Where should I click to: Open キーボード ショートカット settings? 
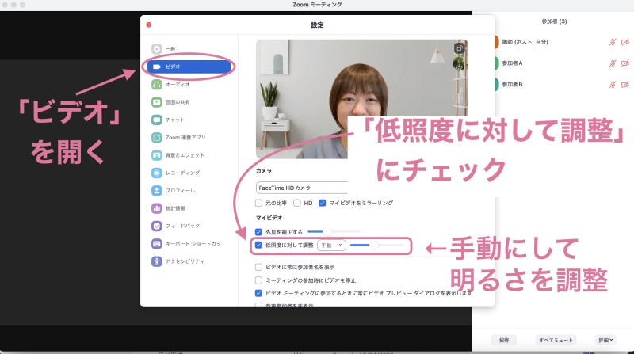point(186,244)
